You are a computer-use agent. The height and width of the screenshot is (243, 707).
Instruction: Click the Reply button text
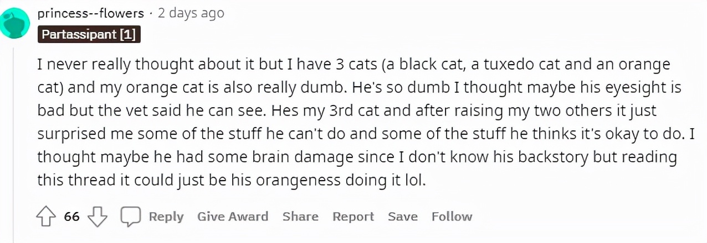point(166,216)
